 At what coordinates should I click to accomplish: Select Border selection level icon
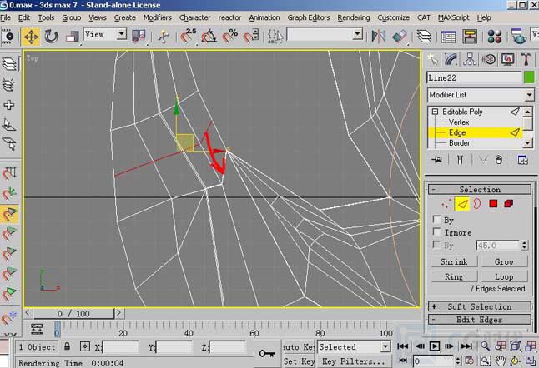click(477, 204)
